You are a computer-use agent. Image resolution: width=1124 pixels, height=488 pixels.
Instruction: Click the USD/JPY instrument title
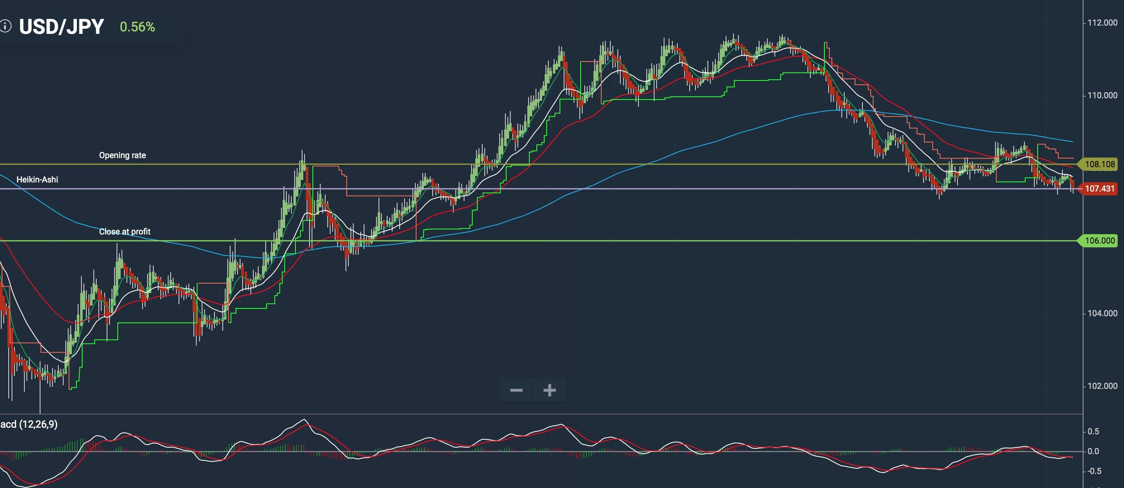(x=62, y=26)
